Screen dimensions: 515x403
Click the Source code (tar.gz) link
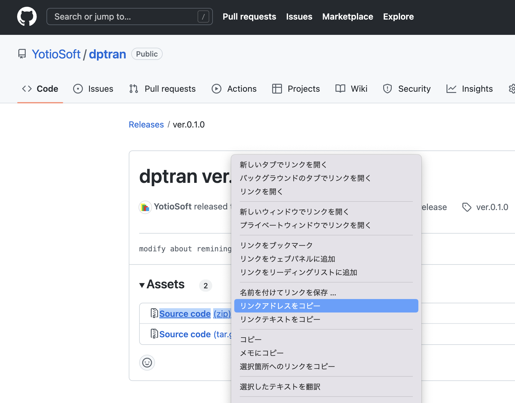pyautogui.click(x=195, y=334)
